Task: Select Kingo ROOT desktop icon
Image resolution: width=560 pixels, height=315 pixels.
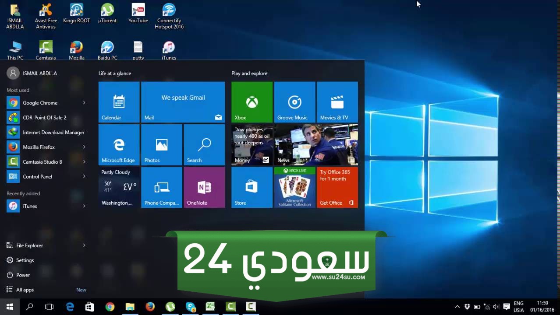Action: (x=76, y=14)
